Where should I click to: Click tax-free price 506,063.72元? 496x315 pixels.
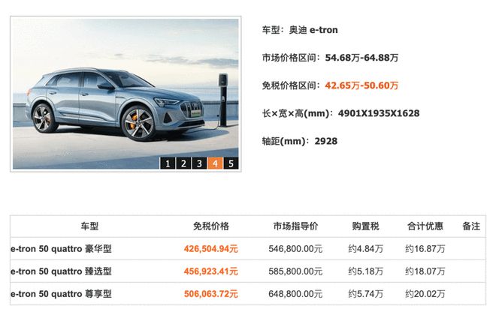[x=211, y=294]
